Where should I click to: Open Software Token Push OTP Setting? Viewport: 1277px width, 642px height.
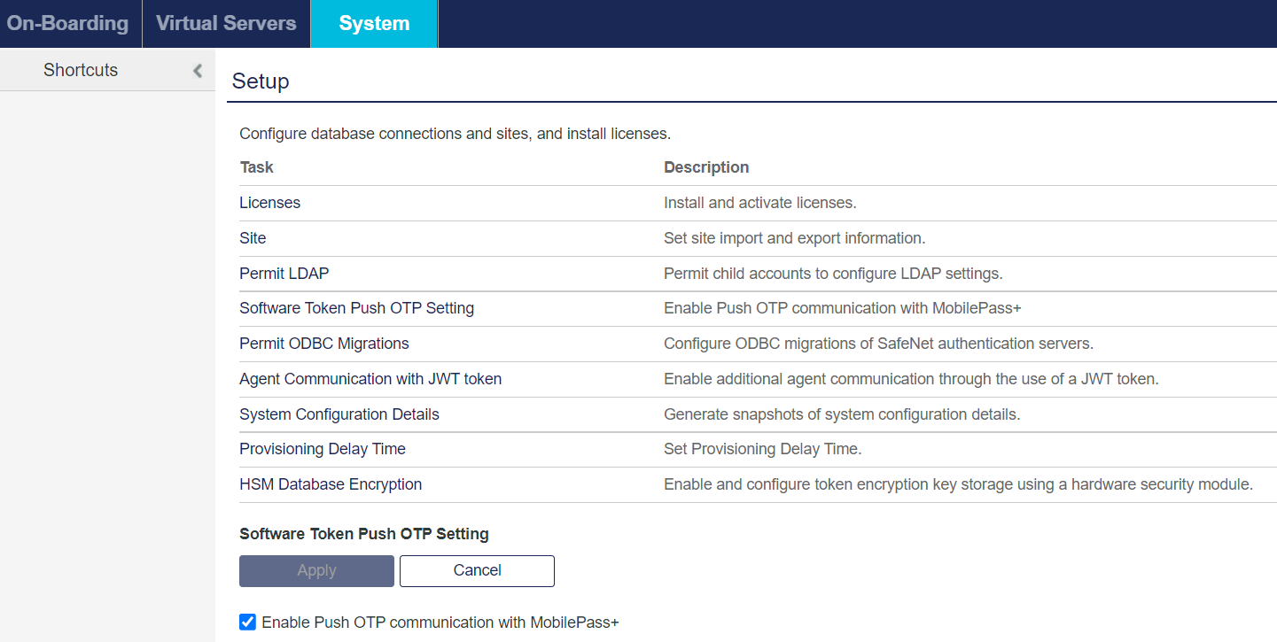click(x=356, y=307)
